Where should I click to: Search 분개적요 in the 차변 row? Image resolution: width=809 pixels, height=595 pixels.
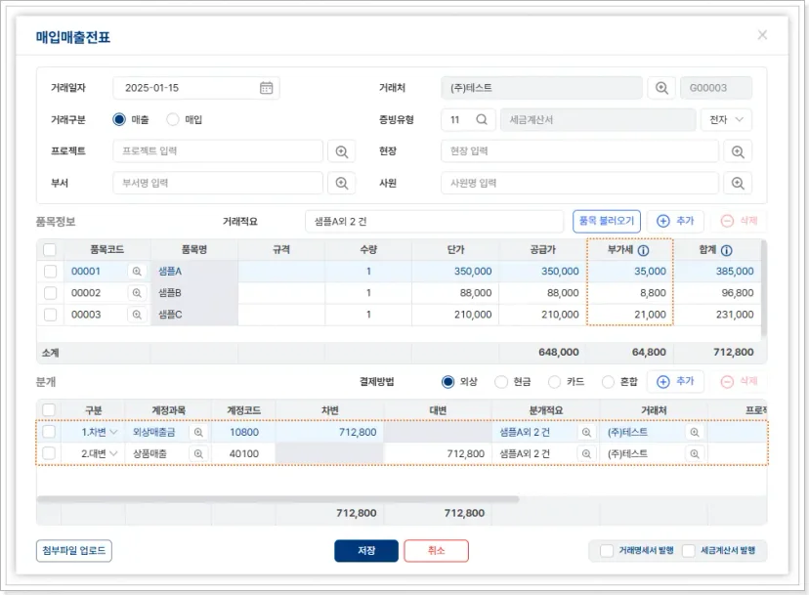[x=586, y=433]
